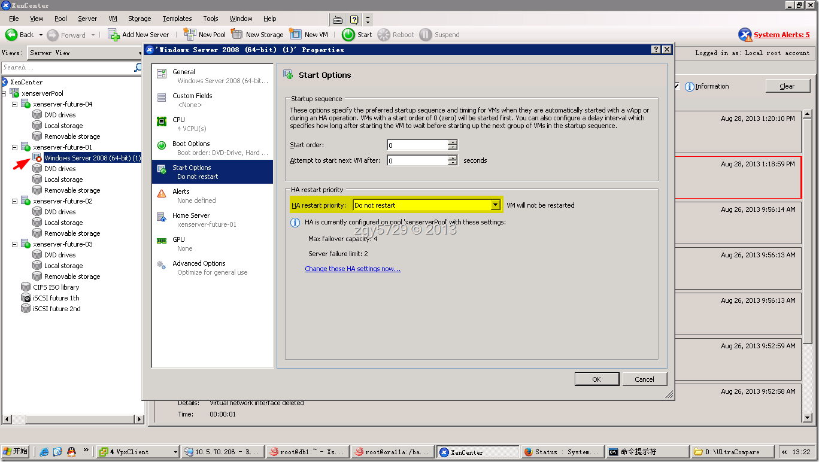Viewport: 819px width, 462px height.
Task: Collapse xenserver-future-02 tree node
Action: click(15, 201)
